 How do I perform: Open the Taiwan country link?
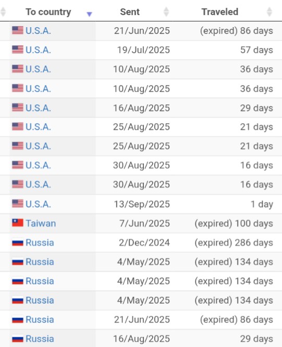click(41, 223)
